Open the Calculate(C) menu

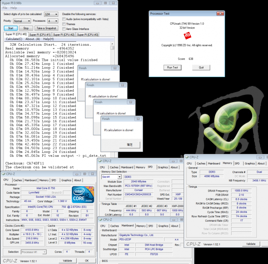click(x=14, y=39)
